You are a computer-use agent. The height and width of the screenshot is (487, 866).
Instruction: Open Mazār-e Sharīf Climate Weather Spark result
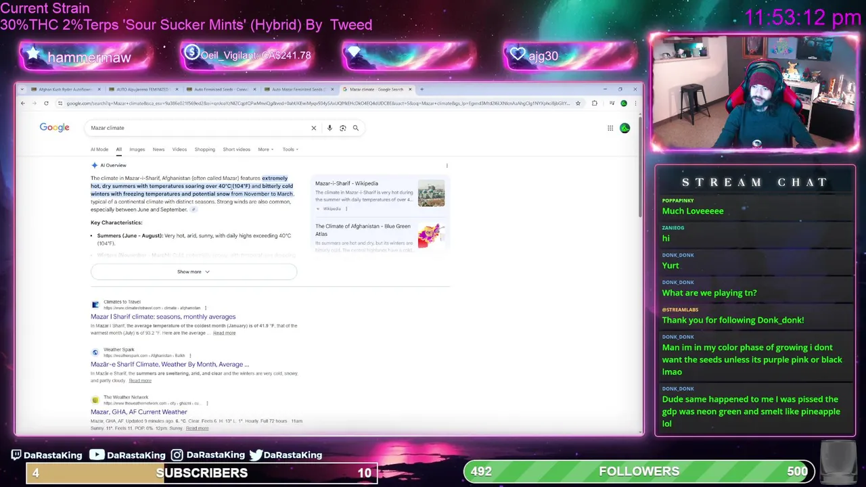pyautogui.click(x=170, y=364)
